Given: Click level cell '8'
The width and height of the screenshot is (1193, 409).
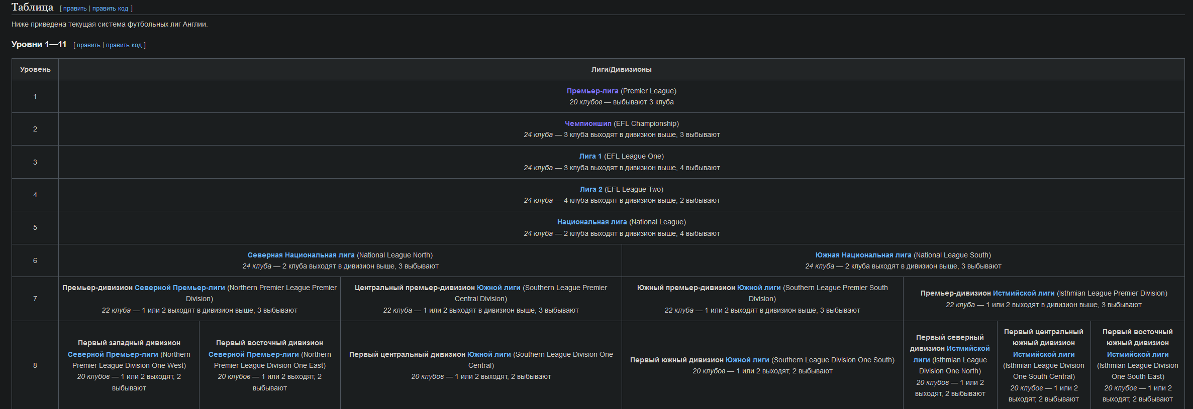Looking at the screenshot, I should 35,365.
